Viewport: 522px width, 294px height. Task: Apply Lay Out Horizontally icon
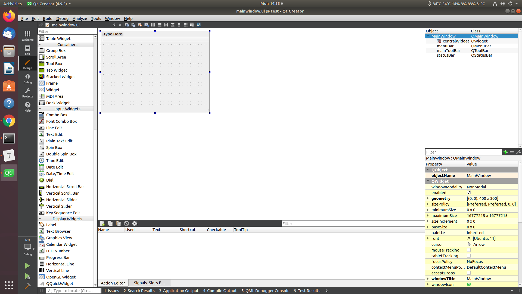pyautogui.click(x=153, y=25)
